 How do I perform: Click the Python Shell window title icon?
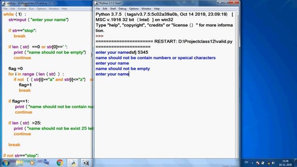click(x=96, y=3)
